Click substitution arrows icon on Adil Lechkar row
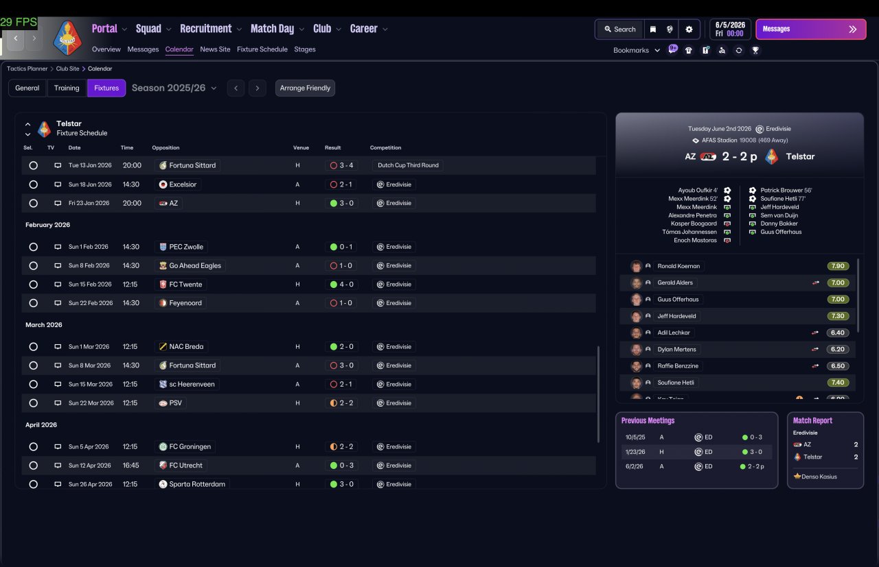 tap(816, 333)
